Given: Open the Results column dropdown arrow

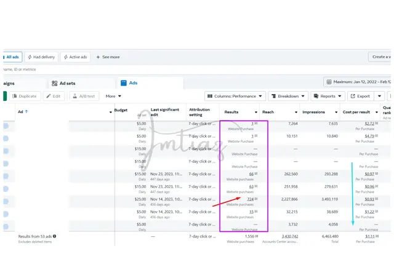Looking at the screenshot, I should coord(256,113).
